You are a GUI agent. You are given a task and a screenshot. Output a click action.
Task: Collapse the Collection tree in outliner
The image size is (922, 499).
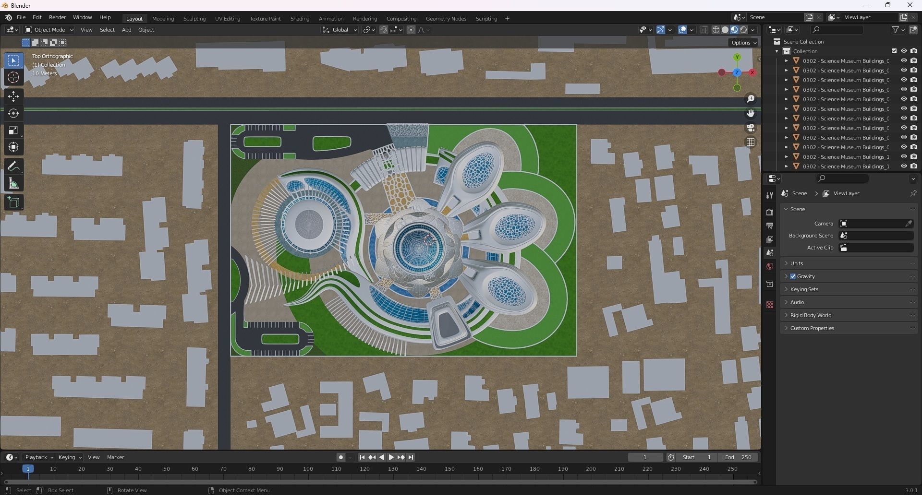point(777,51)
